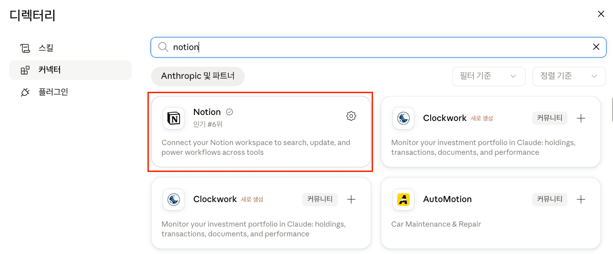
Task: Open the 정렬 기준 dropdown
Action: [x=569, y=76]
